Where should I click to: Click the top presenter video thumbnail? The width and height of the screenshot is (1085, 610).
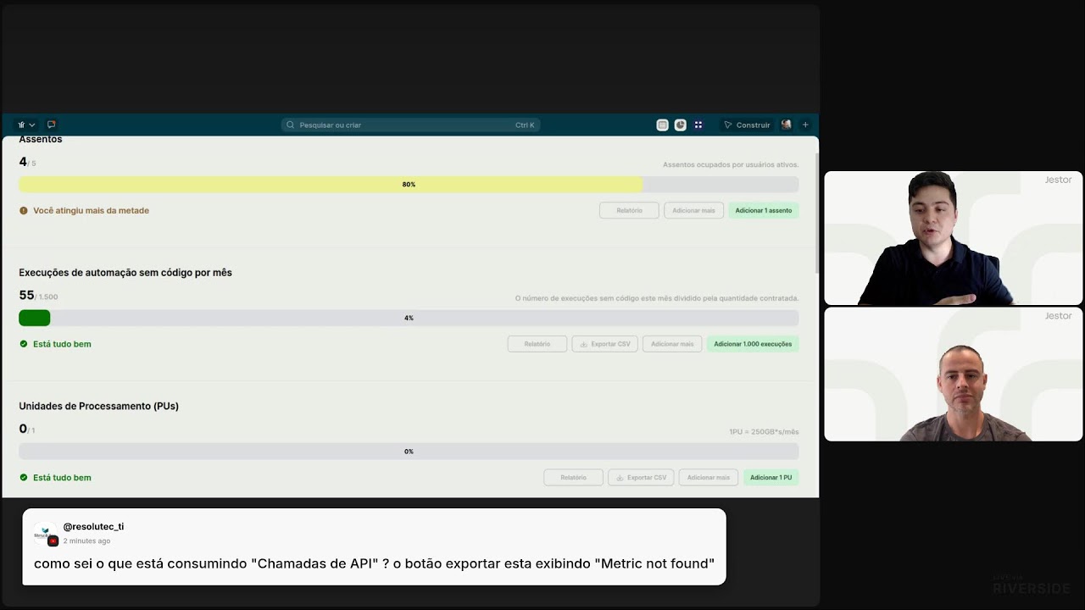point(954,238)
